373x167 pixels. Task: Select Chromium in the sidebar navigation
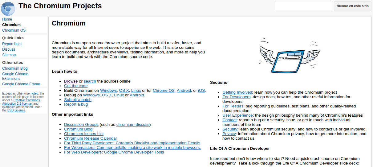tap(11, 25)
